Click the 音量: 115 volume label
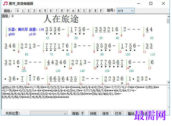Image resolution: width=172 pixels, height=126 pixels. point(37,30)
